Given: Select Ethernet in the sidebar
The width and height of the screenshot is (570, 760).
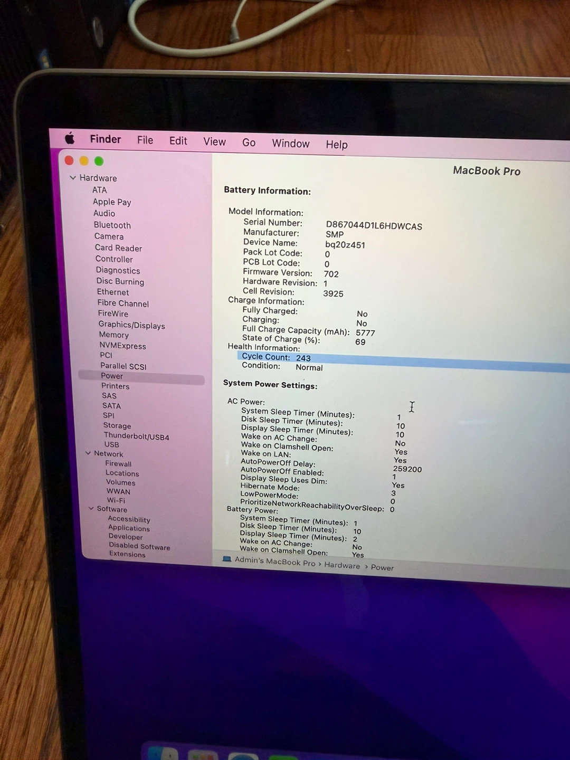Looking at the screenshot, I should point(113,292).
